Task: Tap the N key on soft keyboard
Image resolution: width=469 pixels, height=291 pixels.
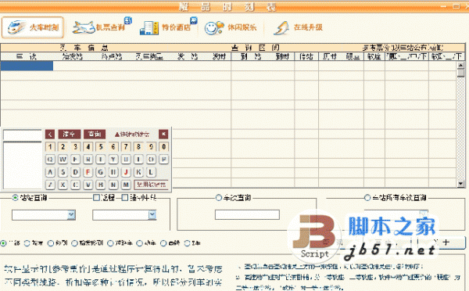Action: [x=113, y=185]
